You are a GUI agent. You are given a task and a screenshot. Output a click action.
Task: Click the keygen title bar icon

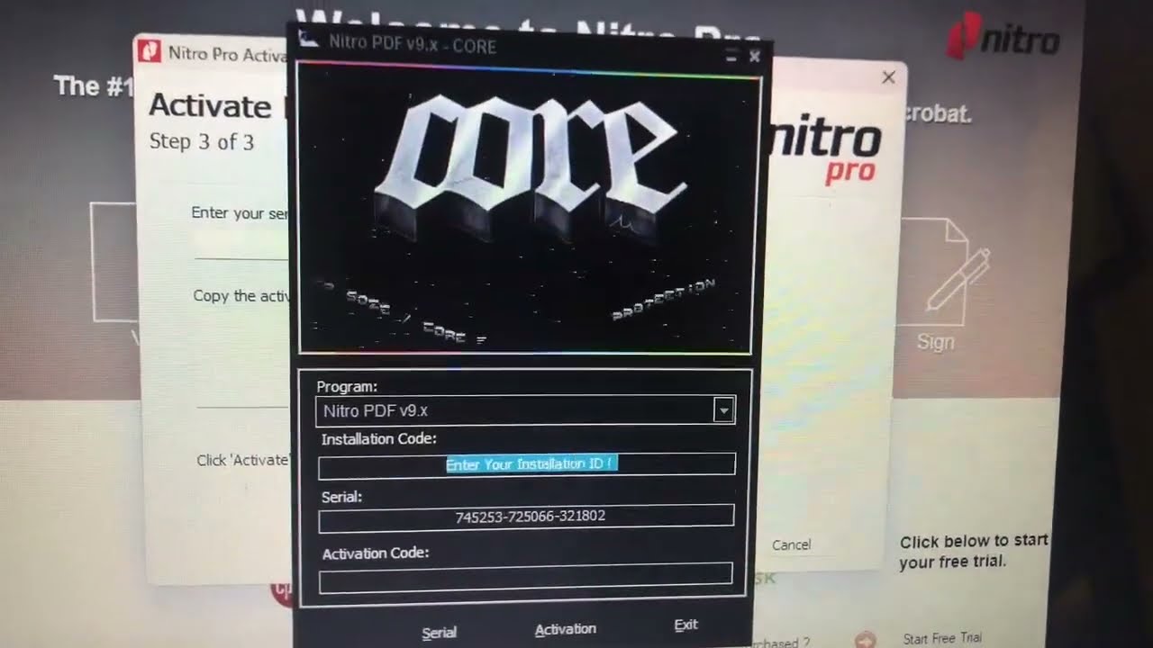click(309, 39)
